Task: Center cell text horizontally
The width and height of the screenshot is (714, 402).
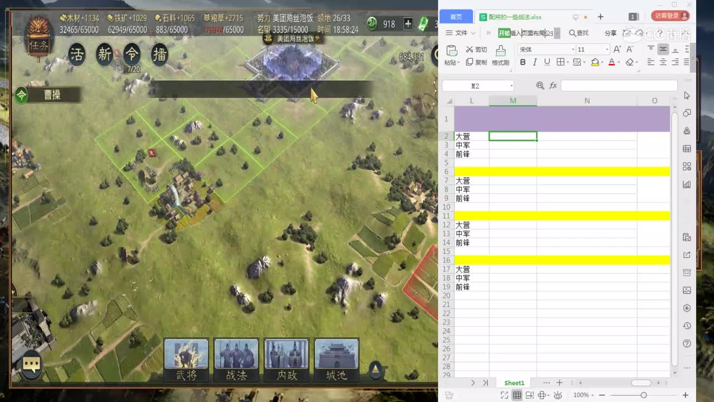Action: pos(663,63)
